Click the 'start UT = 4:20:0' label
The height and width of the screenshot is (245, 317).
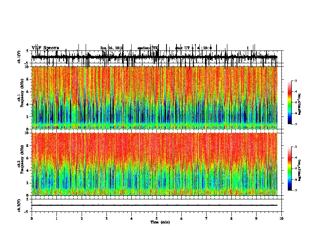(x=193, y=48)
